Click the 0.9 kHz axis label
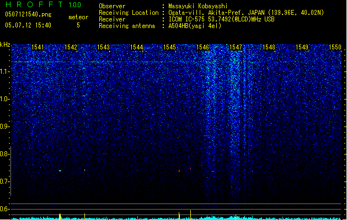 [5, 127]
